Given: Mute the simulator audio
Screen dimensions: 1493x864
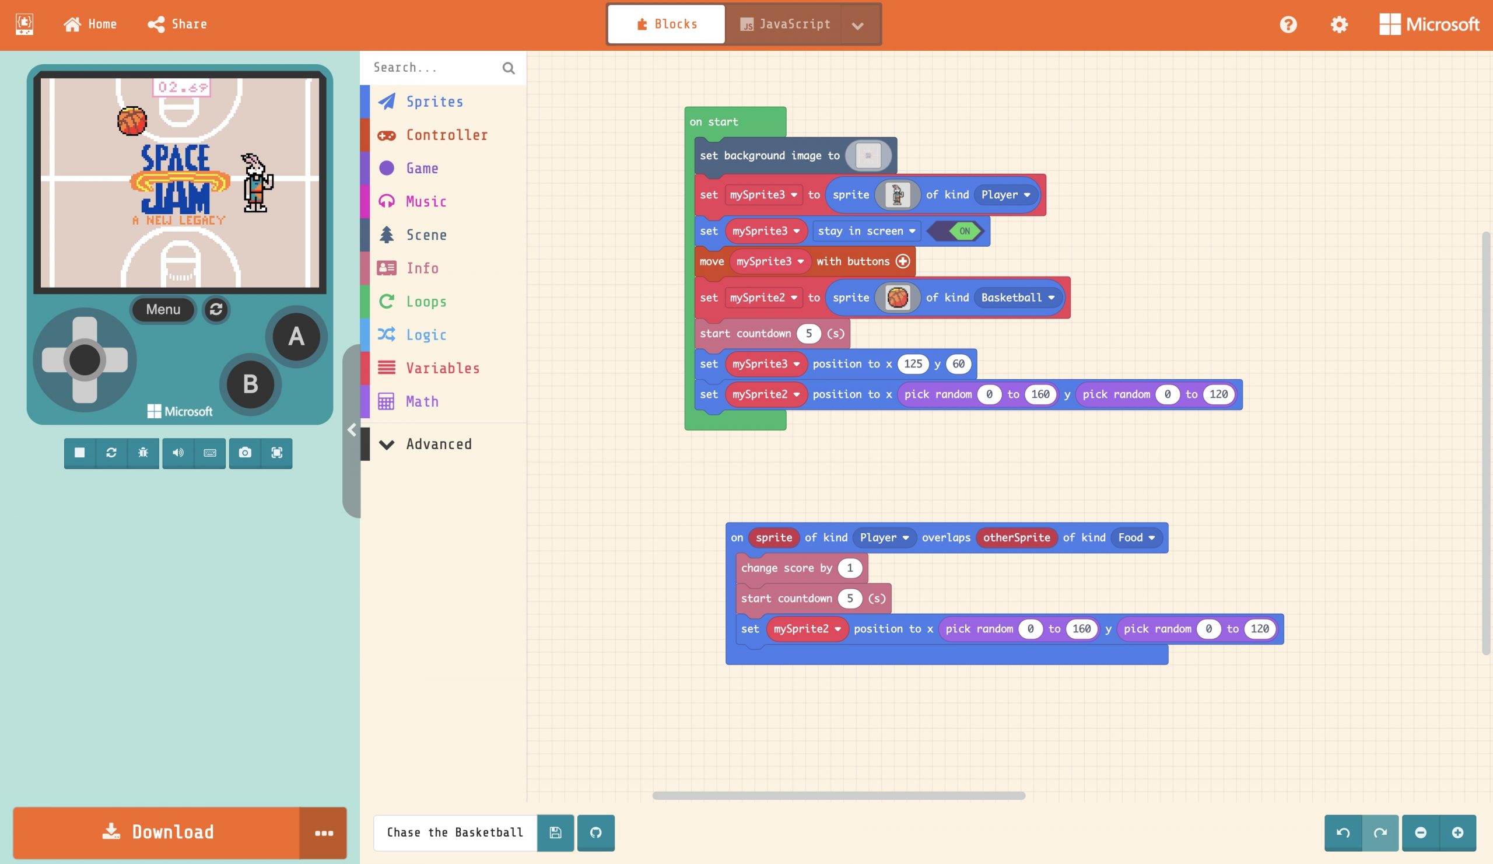Looking at the screenshot, I should click(x=178, y=453).
